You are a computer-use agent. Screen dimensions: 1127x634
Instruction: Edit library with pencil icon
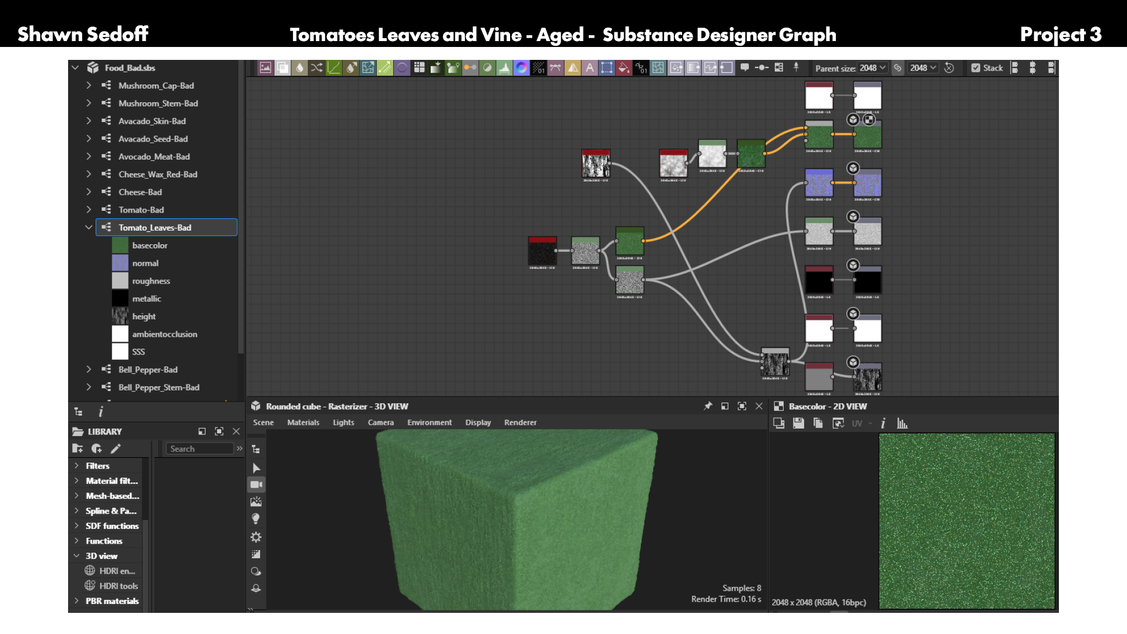116,448
